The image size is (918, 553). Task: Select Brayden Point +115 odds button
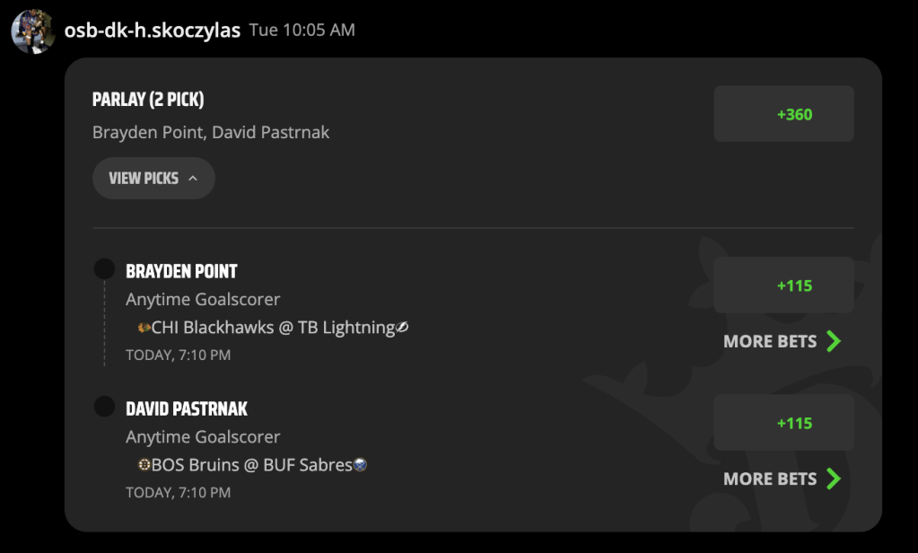tap(783, 285)
